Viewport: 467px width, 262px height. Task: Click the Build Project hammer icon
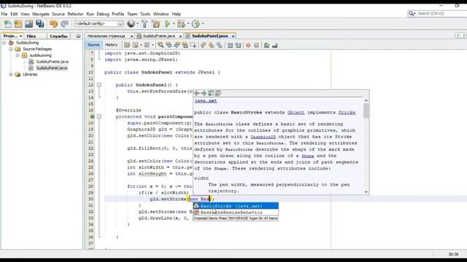[x=144, y=24]
